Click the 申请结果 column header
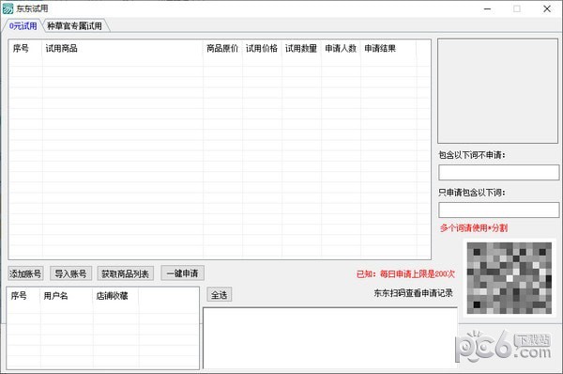The height and width of the screenshot is (374, 563). tap(388, 48)
